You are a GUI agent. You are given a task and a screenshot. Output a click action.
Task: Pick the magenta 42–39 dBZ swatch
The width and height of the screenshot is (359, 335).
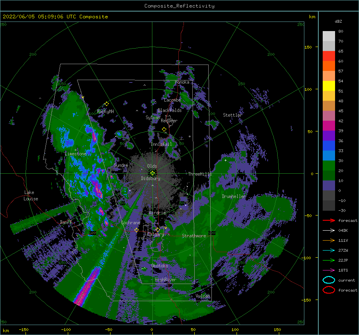coord(329,126)
